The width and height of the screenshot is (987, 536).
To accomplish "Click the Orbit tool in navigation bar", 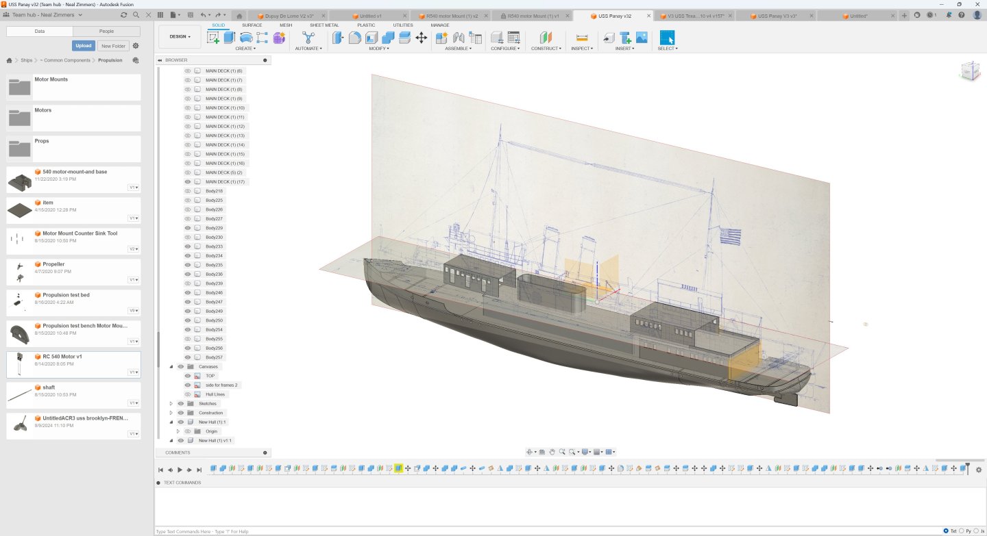I will point(529,452).
